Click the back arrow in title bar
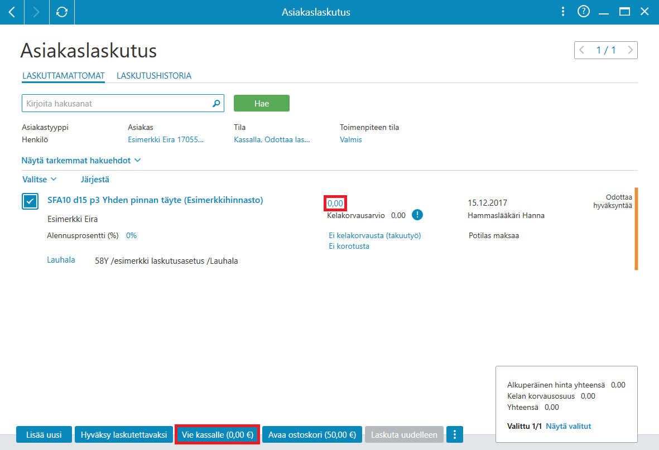Viewport: 659px width, 450px height. click(x=12, y=12)
